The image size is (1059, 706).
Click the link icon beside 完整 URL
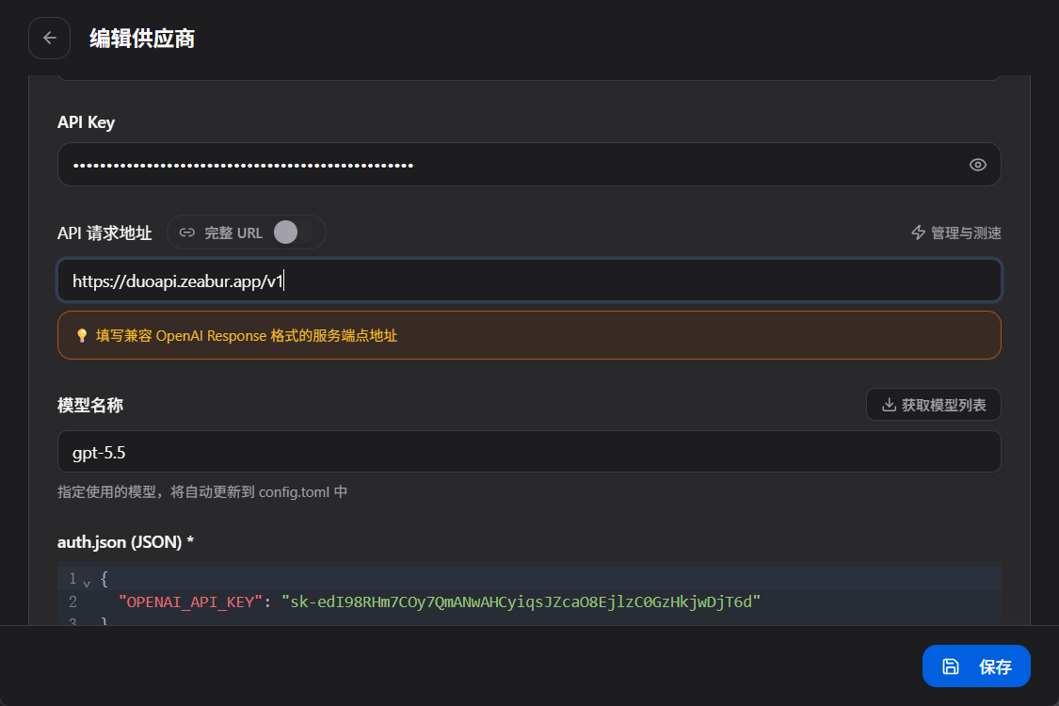187,233
